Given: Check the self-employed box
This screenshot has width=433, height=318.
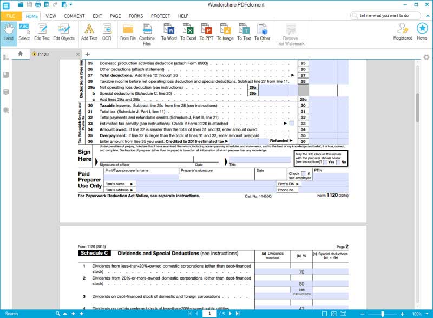Looking at the screenshot, I should [x=304, y=173].
